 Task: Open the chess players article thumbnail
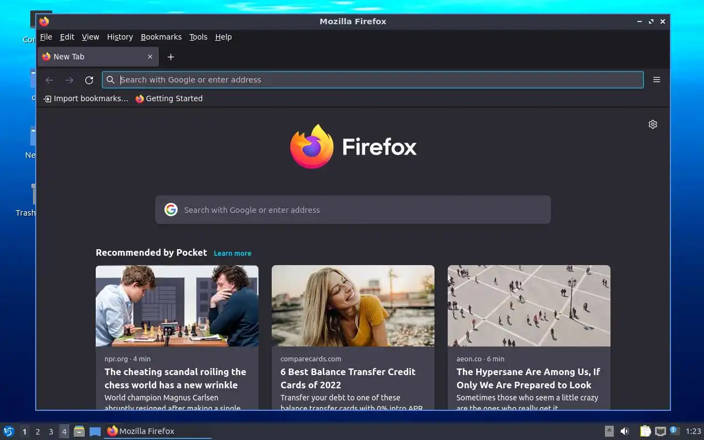[x=177, y=306]
